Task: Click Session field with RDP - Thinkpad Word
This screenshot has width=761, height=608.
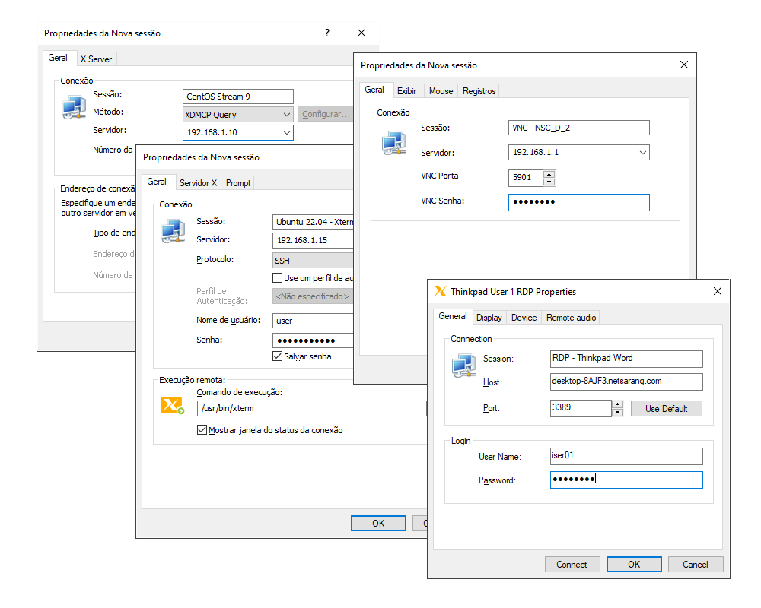Action: click(626, 359)
